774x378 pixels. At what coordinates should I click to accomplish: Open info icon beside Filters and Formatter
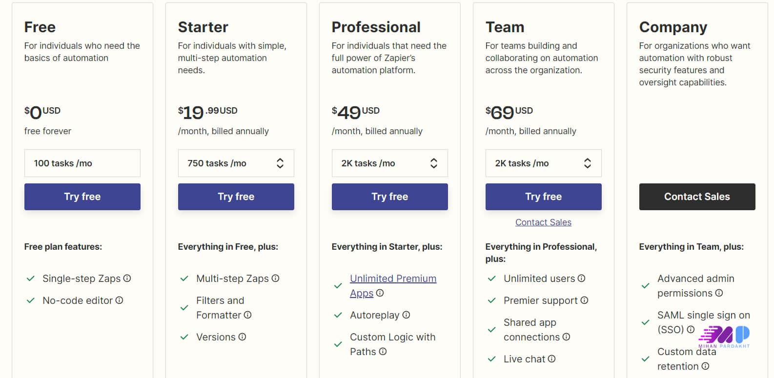click(x=248, y=315)
